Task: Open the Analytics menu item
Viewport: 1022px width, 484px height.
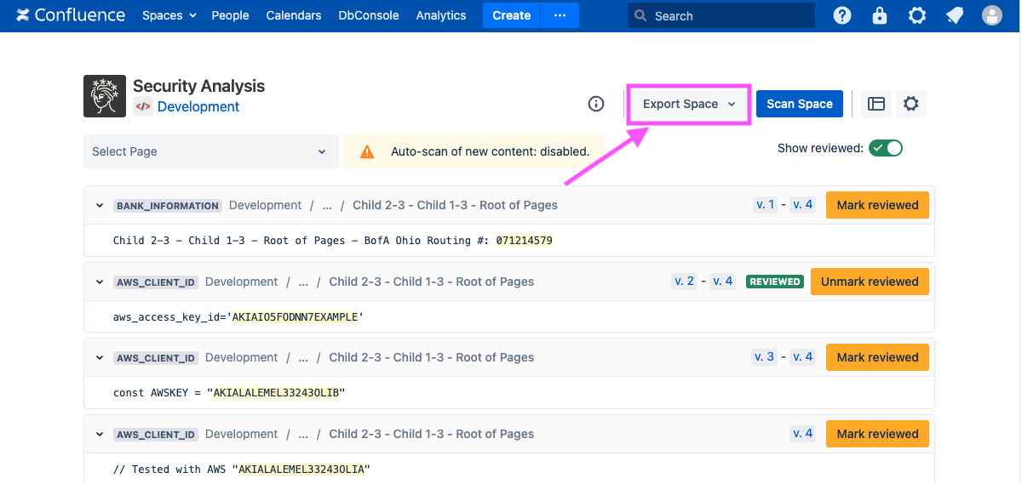Action: [x=441, y=15]
